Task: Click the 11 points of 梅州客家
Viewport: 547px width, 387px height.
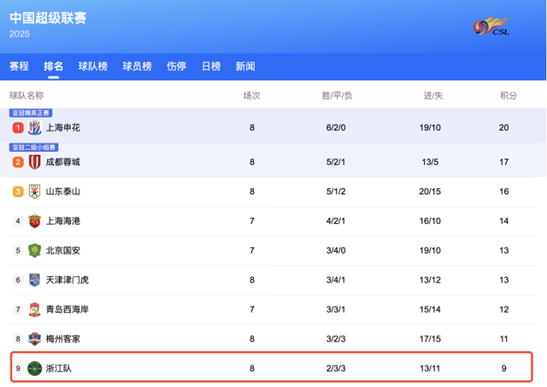Action: pyautogui.click(x=503, y=339)
